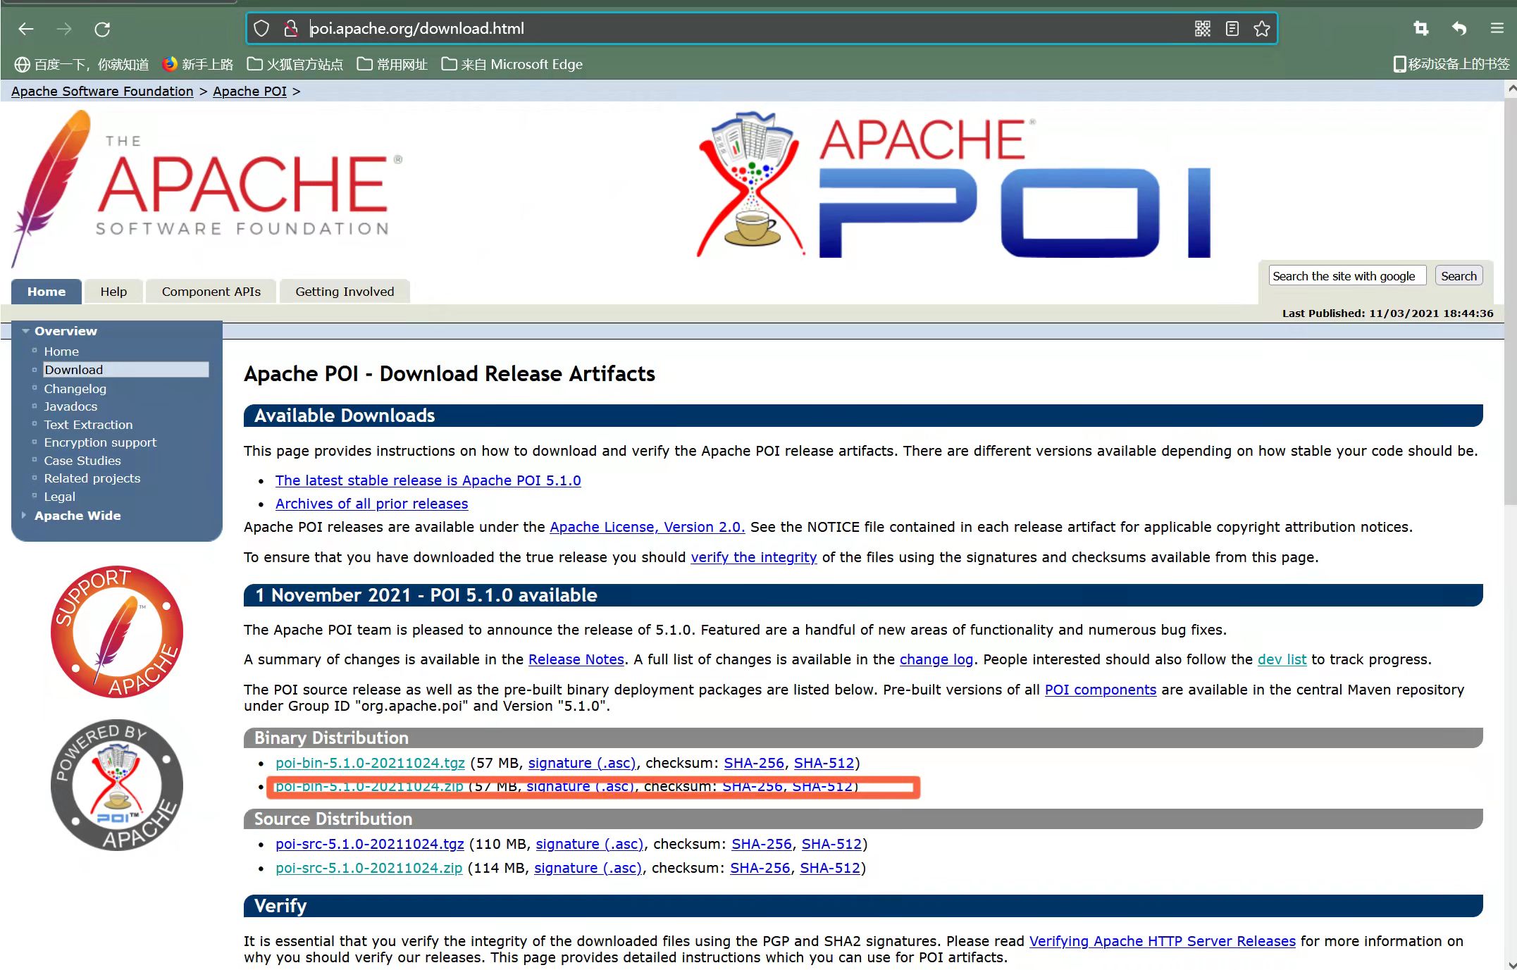Open the 新手上路 Firefox bookmark
This screenshot has height=970, width=1517.
[x=198, y=65]
